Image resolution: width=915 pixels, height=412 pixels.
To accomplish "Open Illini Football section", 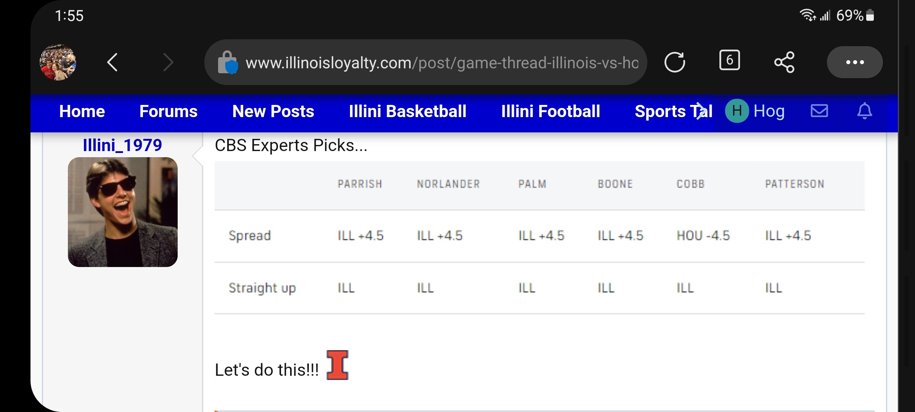I will pyautogui.click(x=551, y=111).
